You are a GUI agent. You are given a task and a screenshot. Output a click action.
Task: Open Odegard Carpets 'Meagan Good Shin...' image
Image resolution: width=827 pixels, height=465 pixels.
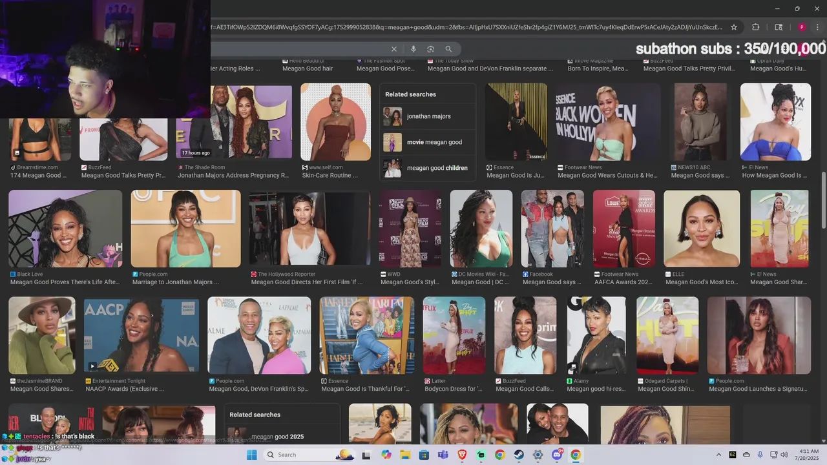coord(667,336)
